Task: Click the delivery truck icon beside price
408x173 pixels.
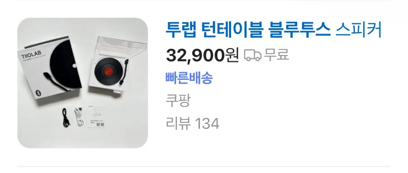Action: pyautogui.click(x=253, y=55)
